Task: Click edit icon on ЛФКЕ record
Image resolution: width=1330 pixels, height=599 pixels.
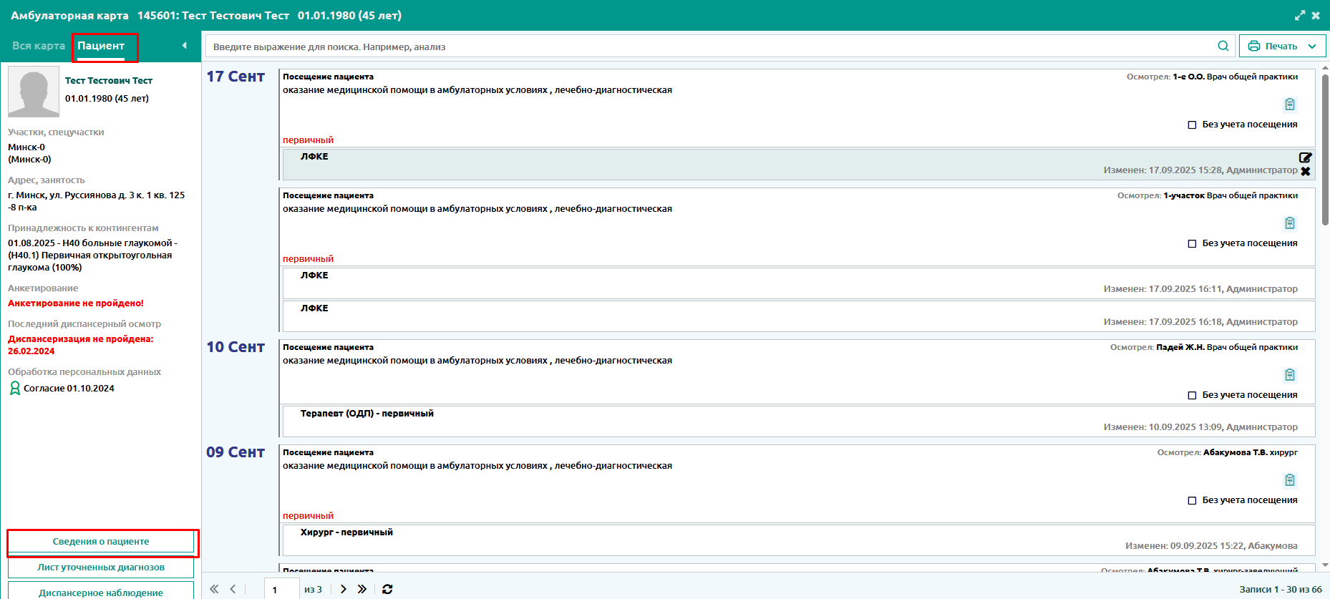Action: click(x=1305, y=157)
